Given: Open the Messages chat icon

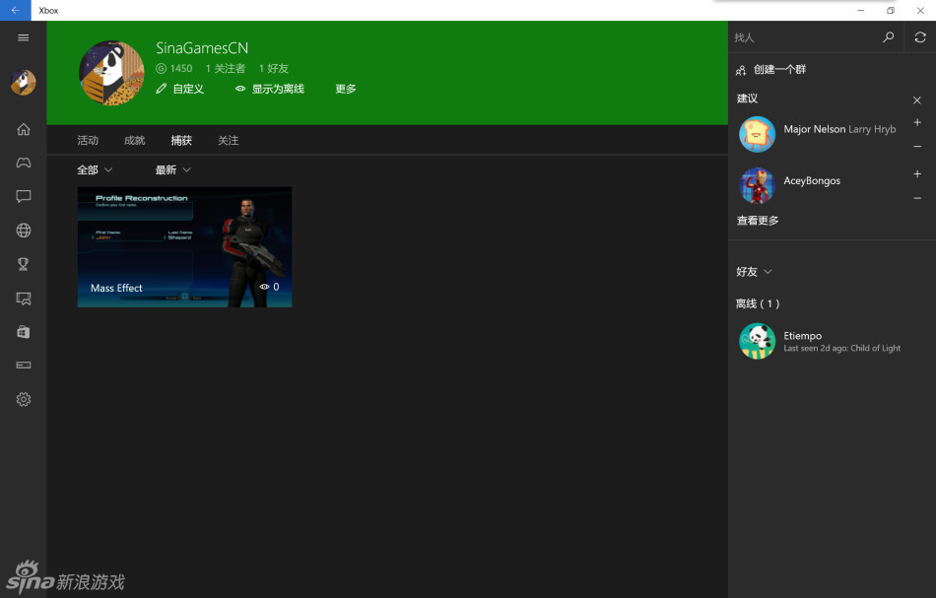Looking at the screenshot, I should (24, 196).
